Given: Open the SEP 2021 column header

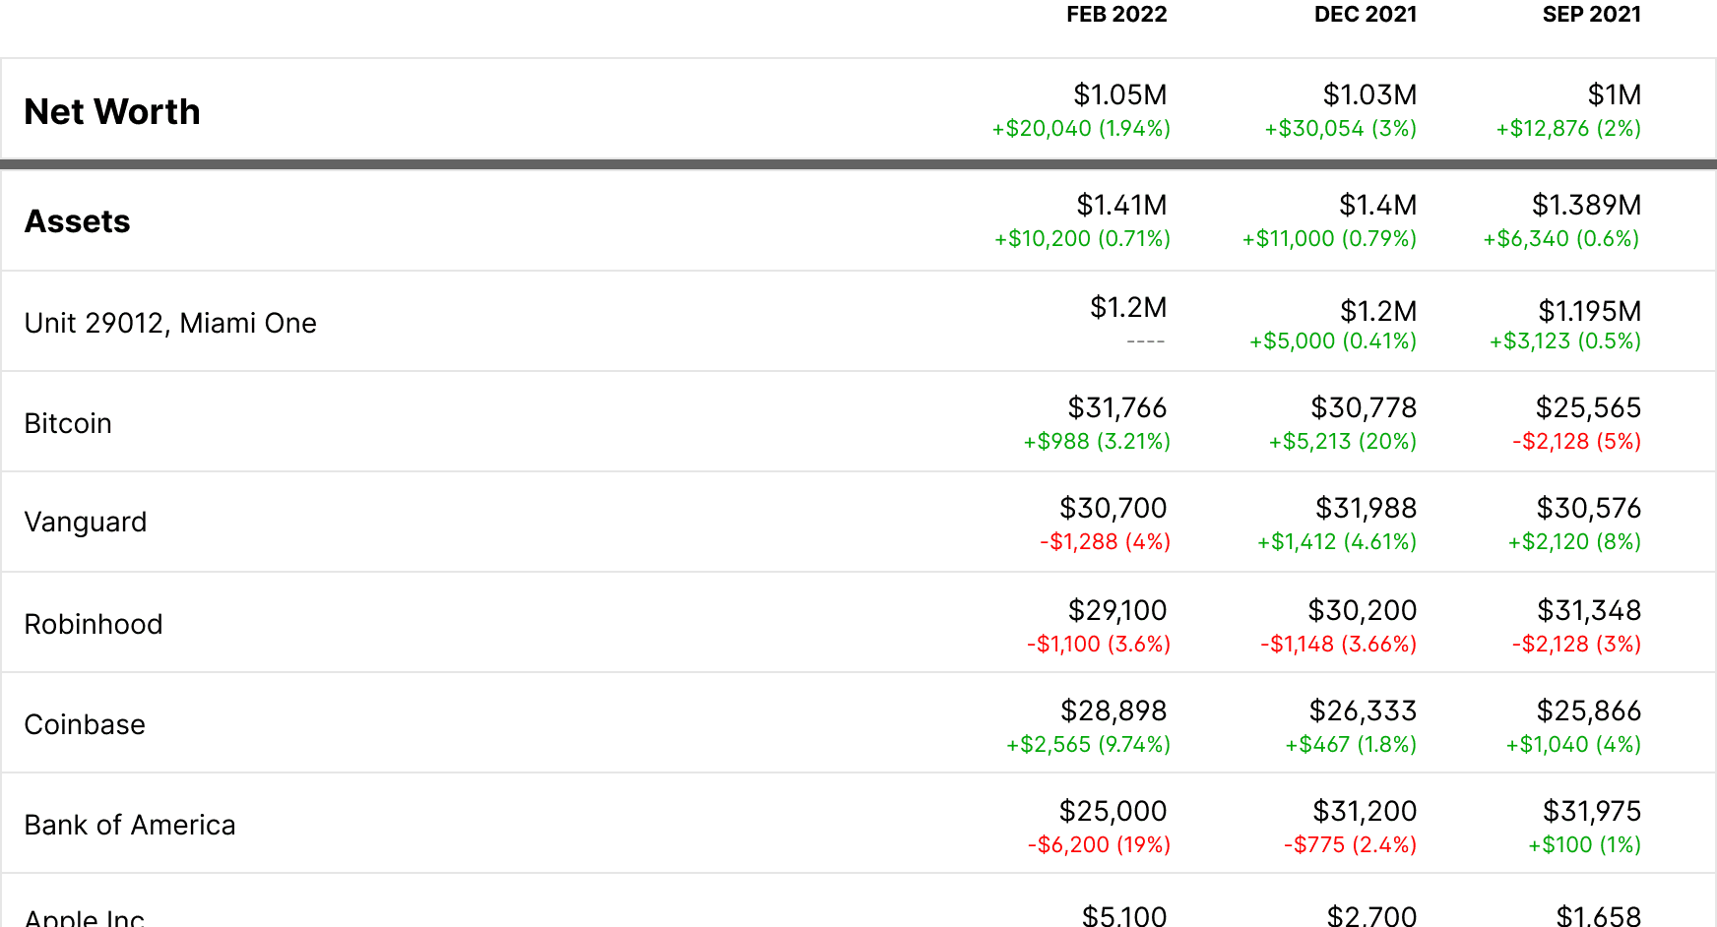Looking at the screenshot, I should (x=1591, y=15).
